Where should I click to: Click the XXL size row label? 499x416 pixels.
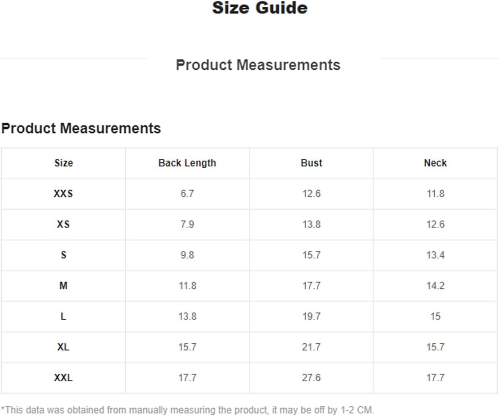[x=63, y=378]
